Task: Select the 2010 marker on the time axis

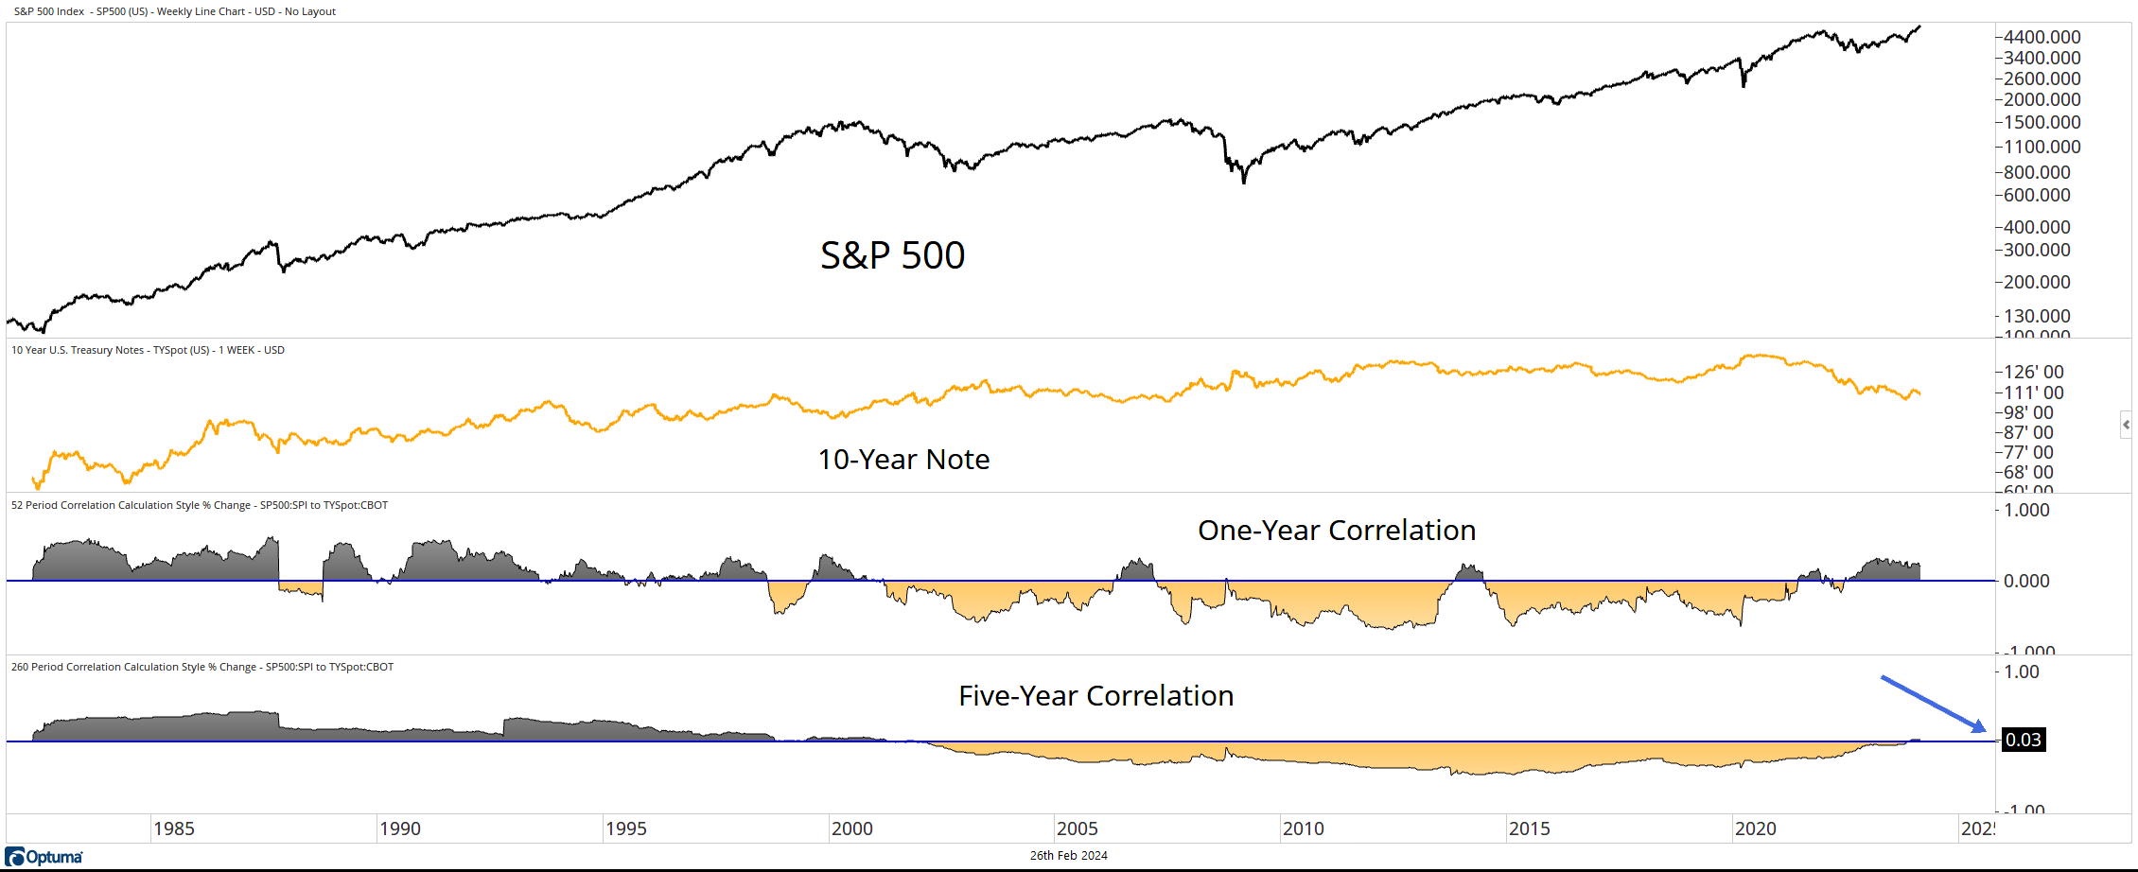Action: pyautogui.click(x=1303, y=828)
